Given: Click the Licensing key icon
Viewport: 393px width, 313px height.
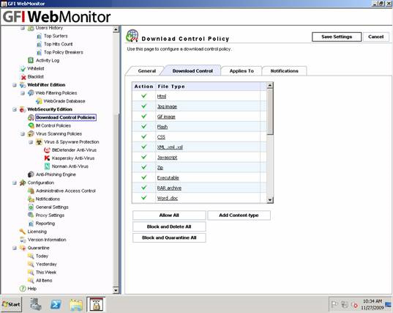Looking at the screenshot, I should pyautogui.click(x=23, y=232).
